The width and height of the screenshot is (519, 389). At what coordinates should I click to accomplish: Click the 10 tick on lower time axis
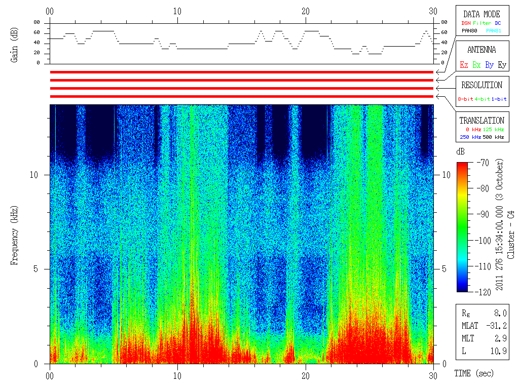[x=177, y=376]
